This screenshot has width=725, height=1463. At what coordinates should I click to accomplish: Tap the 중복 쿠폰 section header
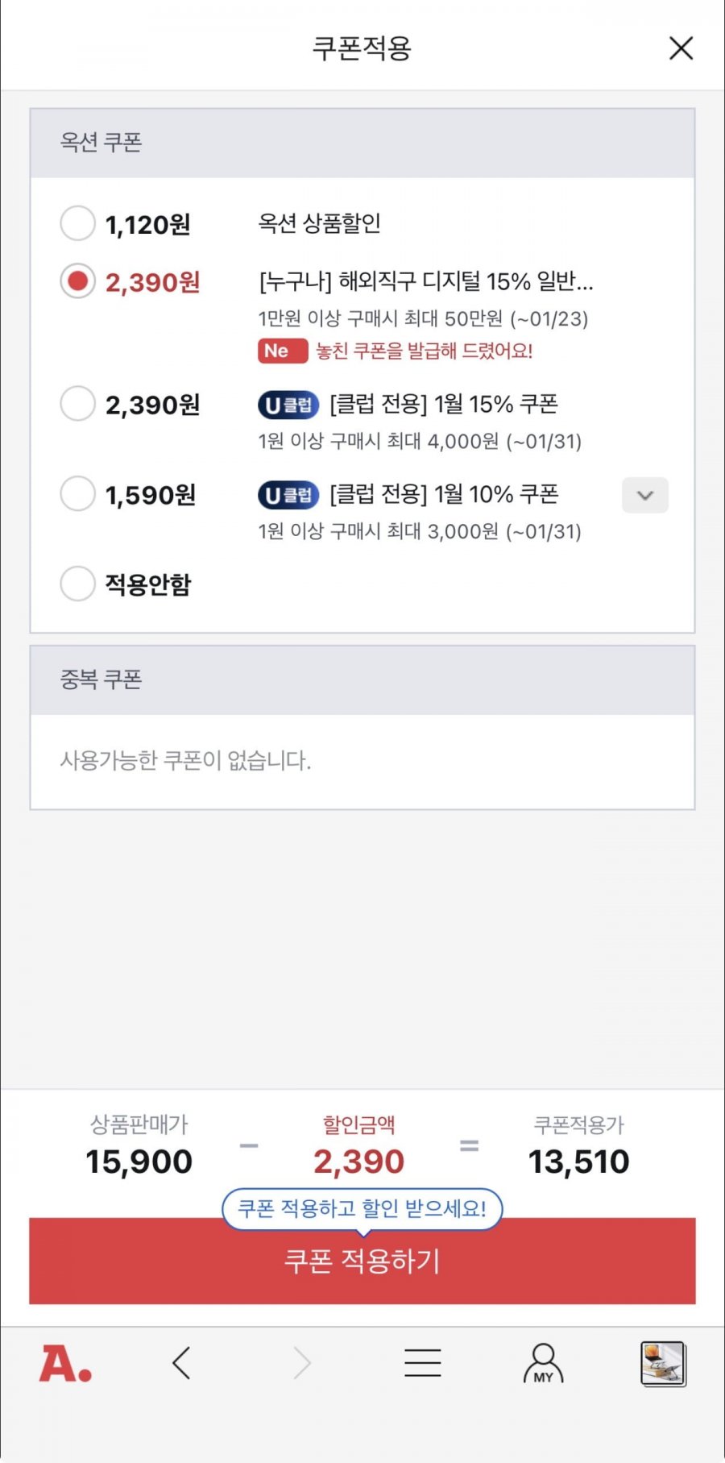pyautogui.click(x=362, y=680)
